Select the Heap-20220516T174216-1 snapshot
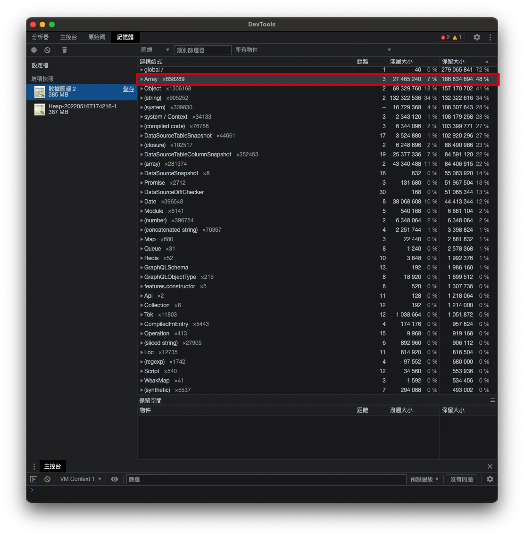Viewport: 524px width, 537px height. (x=82, y=109)
